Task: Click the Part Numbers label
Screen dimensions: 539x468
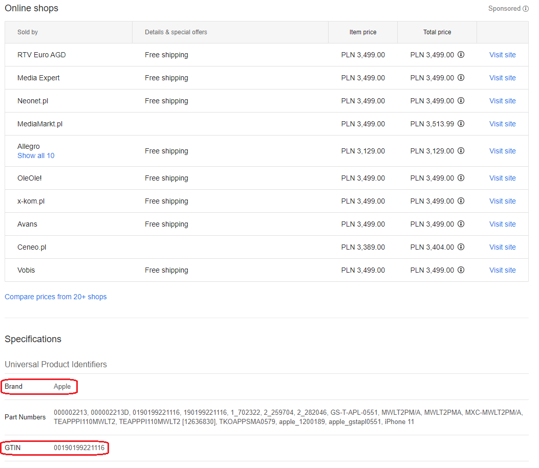Action: pyautogui.click(x=25, y=417)
